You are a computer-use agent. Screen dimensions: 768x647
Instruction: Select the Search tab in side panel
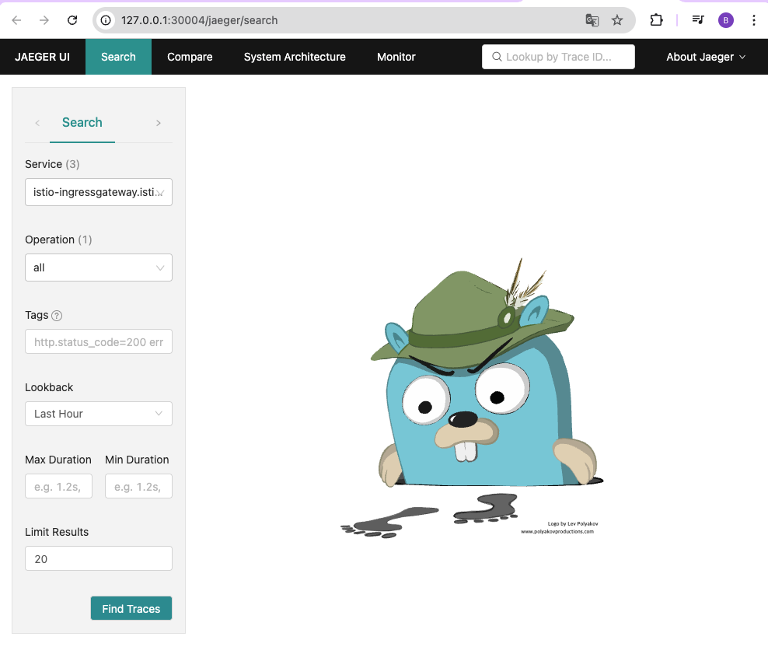click(x=82, y=123)
